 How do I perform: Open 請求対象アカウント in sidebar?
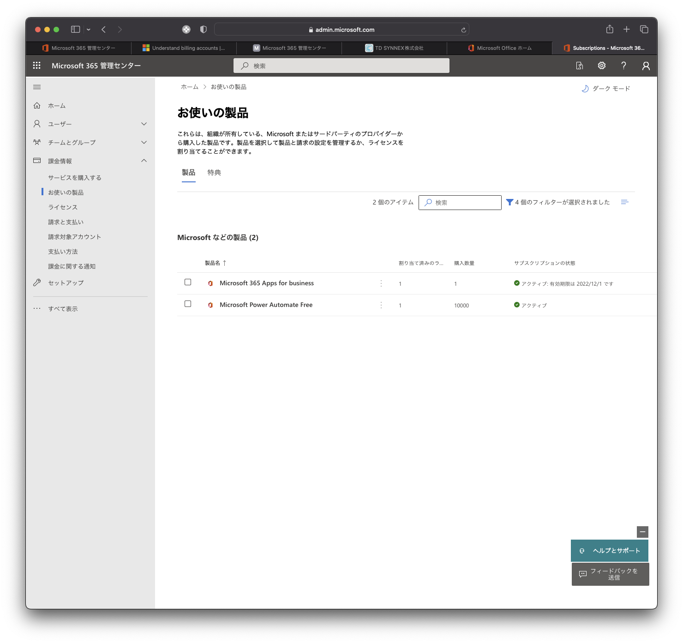pos(74,237)
